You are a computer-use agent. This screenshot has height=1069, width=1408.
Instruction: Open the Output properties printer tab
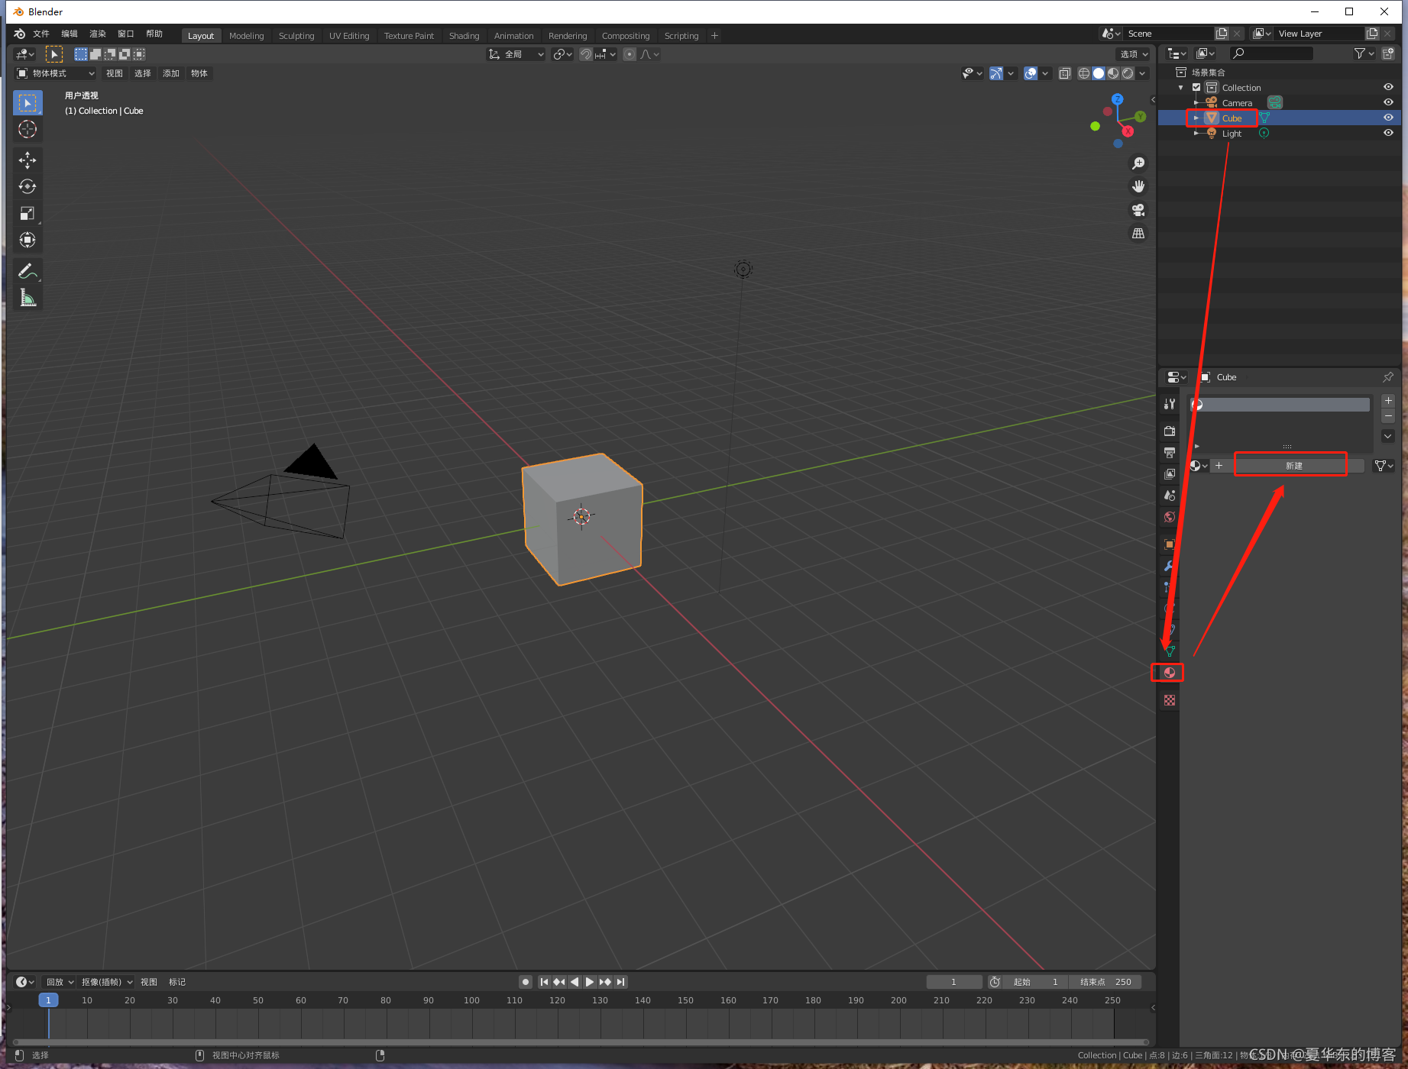(x=1169, y=453)
